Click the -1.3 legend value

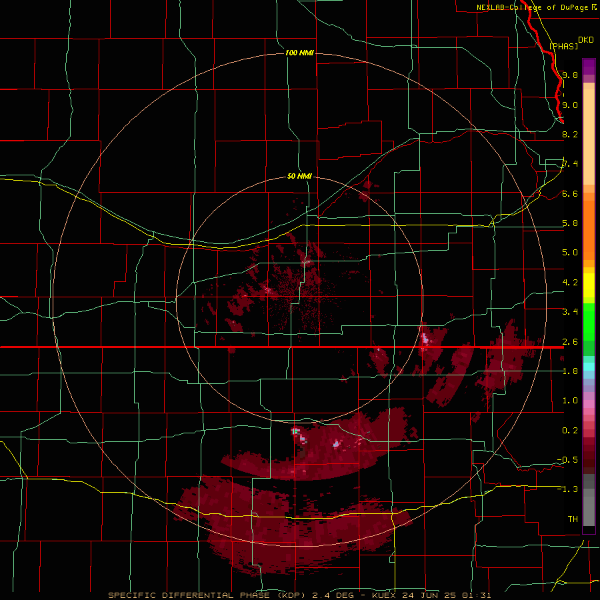(x=567, y=489)
